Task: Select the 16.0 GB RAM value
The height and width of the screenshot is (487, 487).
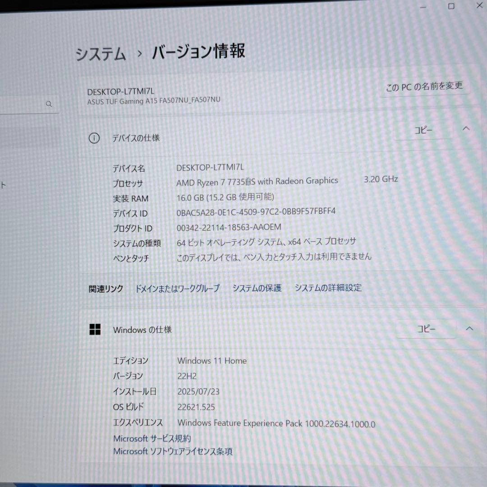Action: coord(225,197)
